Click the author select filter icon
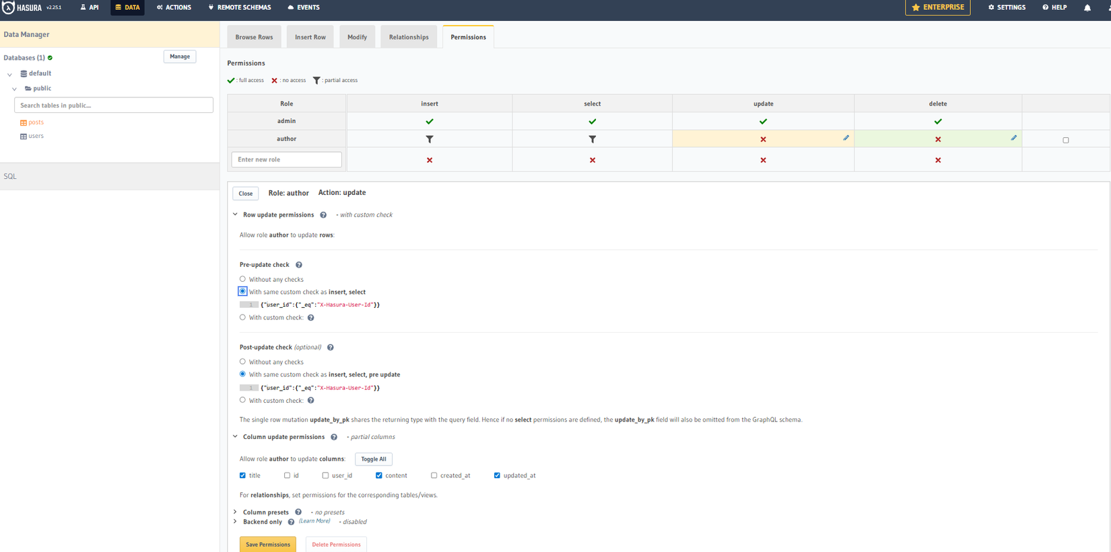This screenshot has width=1111, height=552. (x=593, y=139)
